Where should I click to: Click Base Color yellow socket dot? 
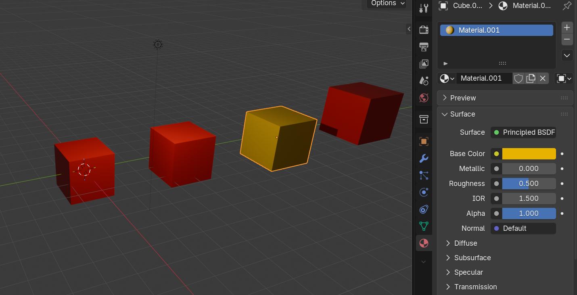tap(496, 154)
